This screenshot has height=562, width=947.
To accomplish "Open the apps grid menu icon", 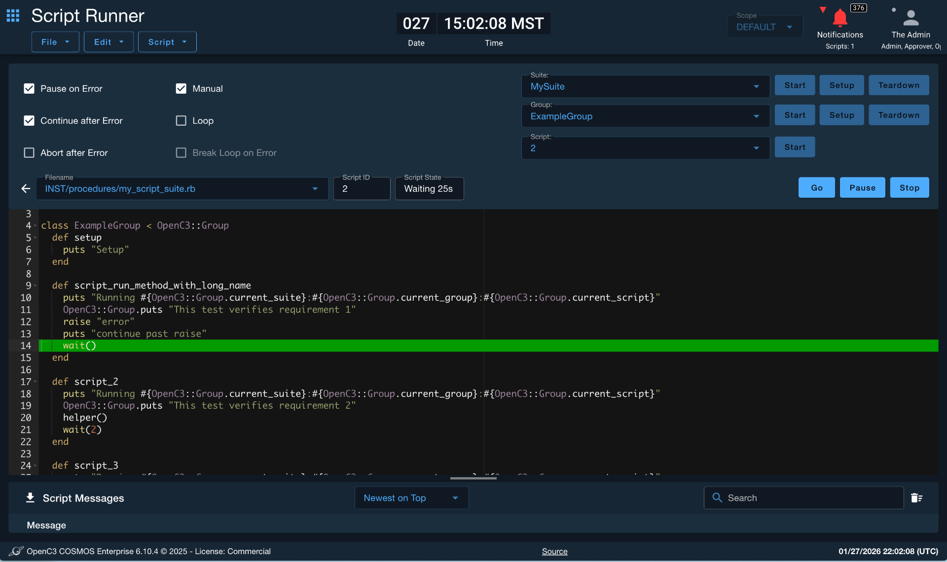I will [13, 16].
